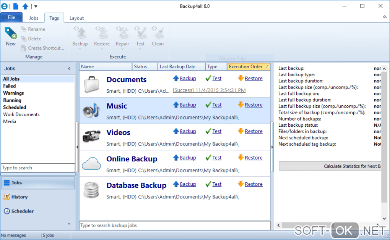Click Test link for Documents job

coord(217,79)
